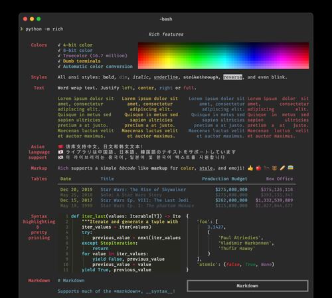Image resolution: width=332 pixels, height=298 pixels.
Task: Click the checkmark beside Dumb terminals
Action: 59,61
